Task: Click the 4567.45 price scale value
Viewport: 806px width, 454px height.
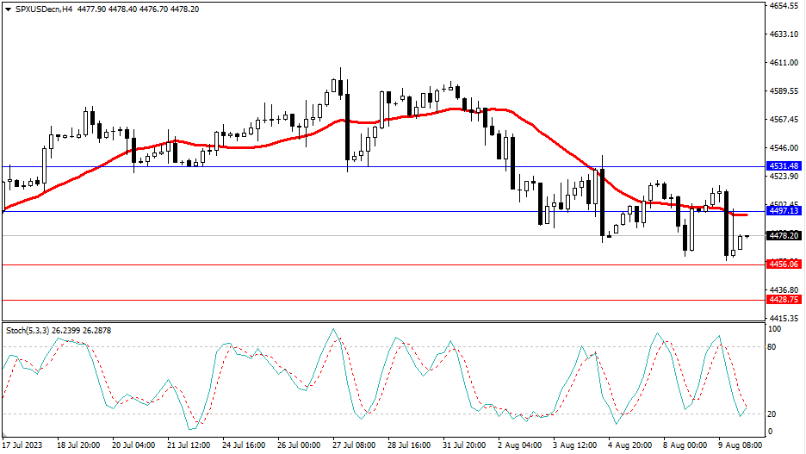Action: coord(784,120)
